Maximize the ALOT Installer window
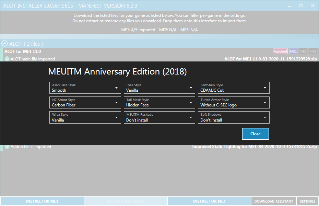The width and height of the screenshot is (319, 206). click(301, 6)
